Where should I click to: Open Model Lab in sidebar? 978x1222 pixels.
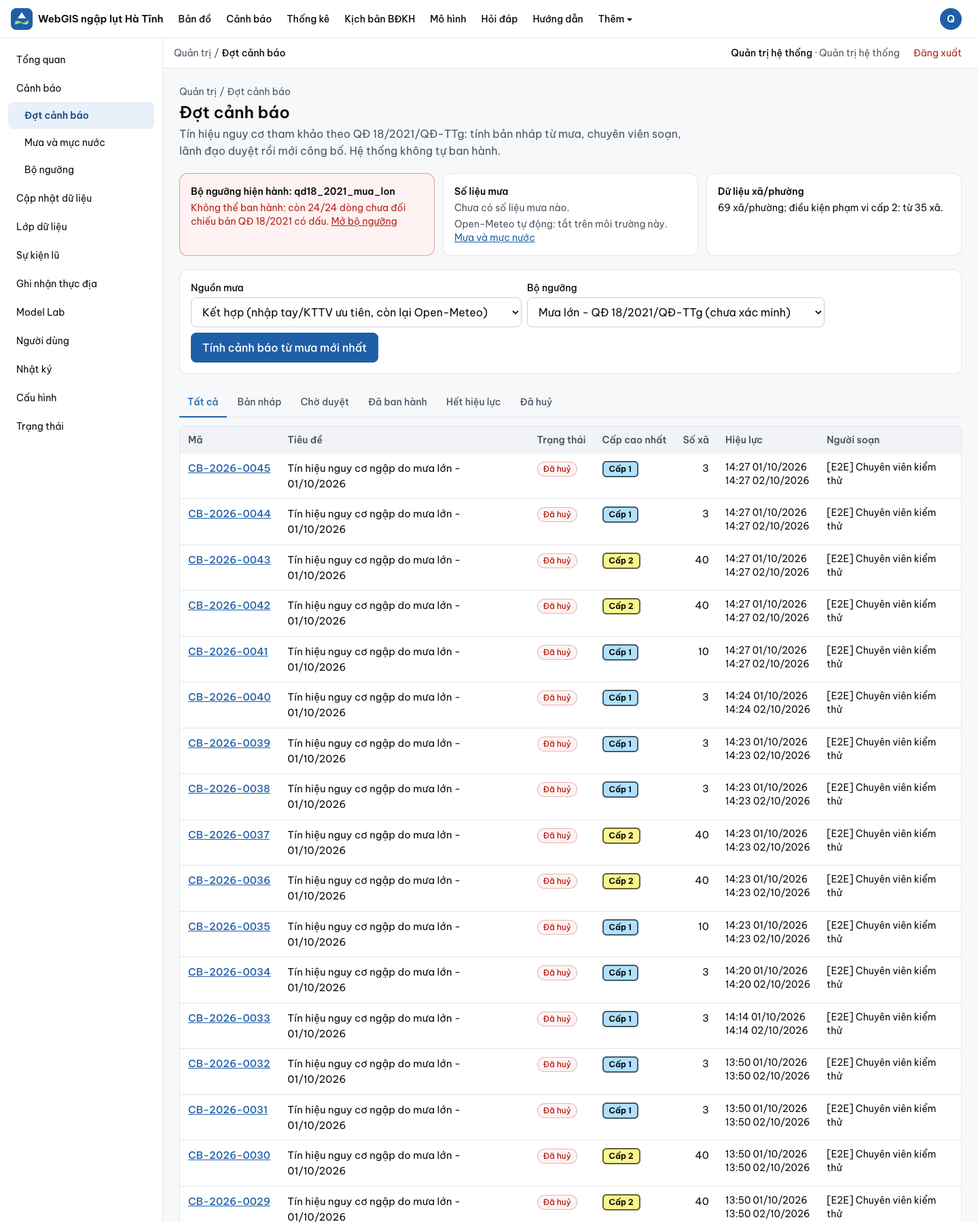[x=81, y=312]
